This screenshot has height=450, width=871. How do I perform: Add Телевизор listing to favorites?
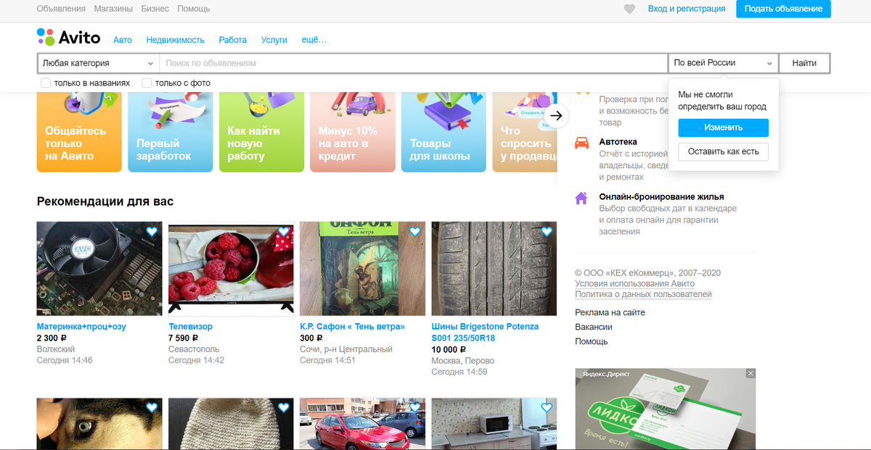[x=284, y=232]
